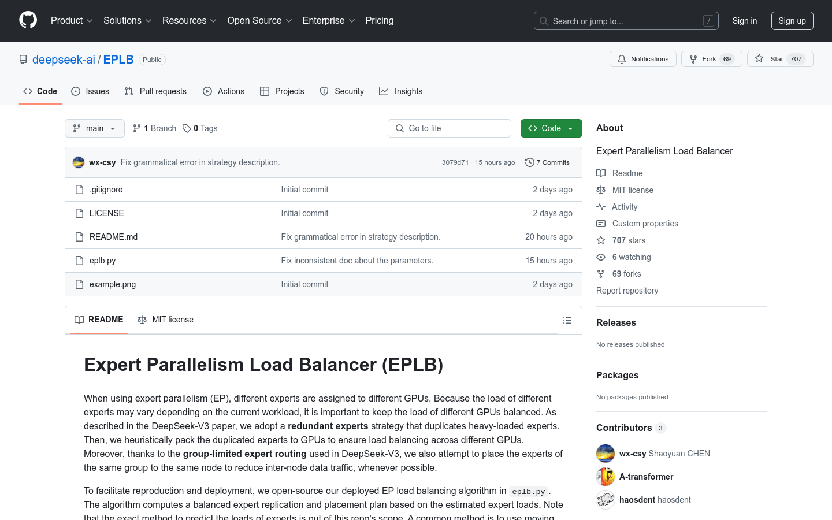832x520 pixels.
Task: Click the star icon in Star button
Action: pos(759,59)
